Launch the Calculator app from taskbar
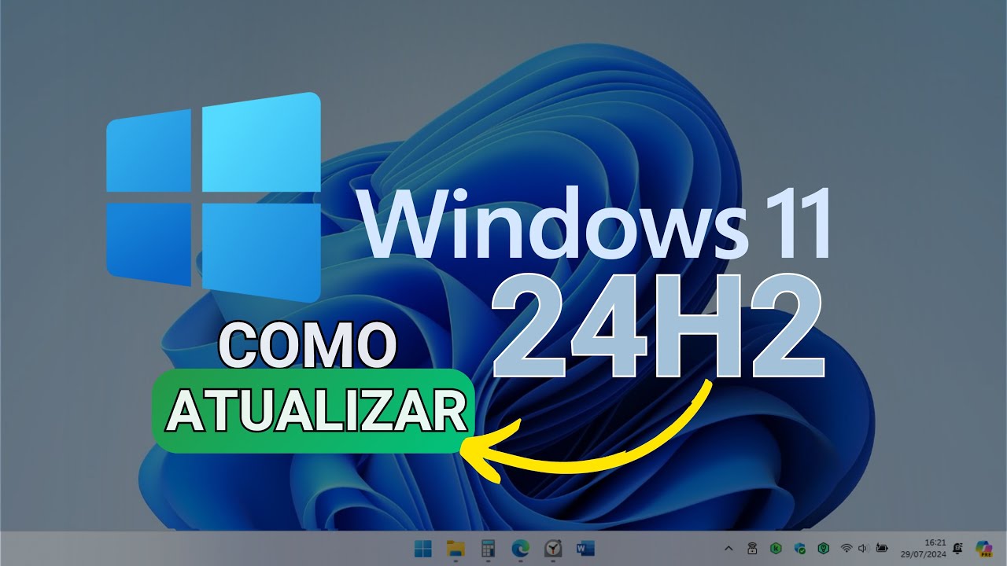The image size is (1007, 566). point(488,548)
